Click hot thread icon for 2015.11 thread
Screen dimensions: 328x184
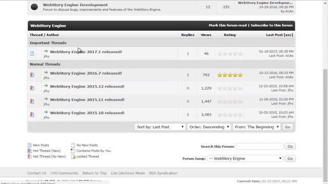click(x=32, y=101)
